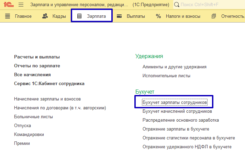The image size is (245, 150).
Task: Open Больничные листы link
Action: coord(33,117)
